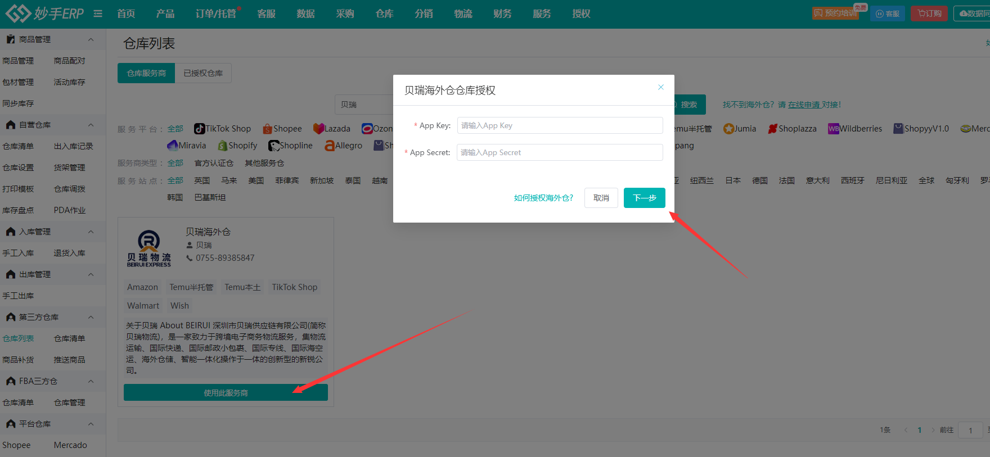990x457 pixels.
Task: Choose the Jumia platform icon
Action: pos(729,129)
